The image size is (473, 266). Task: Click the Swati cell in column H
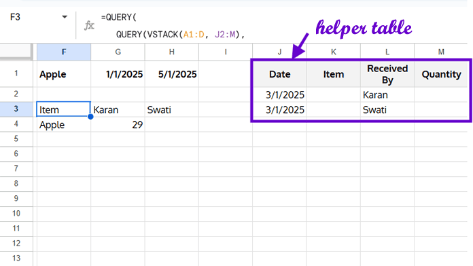pyautogui.click(x=172, y=110)
